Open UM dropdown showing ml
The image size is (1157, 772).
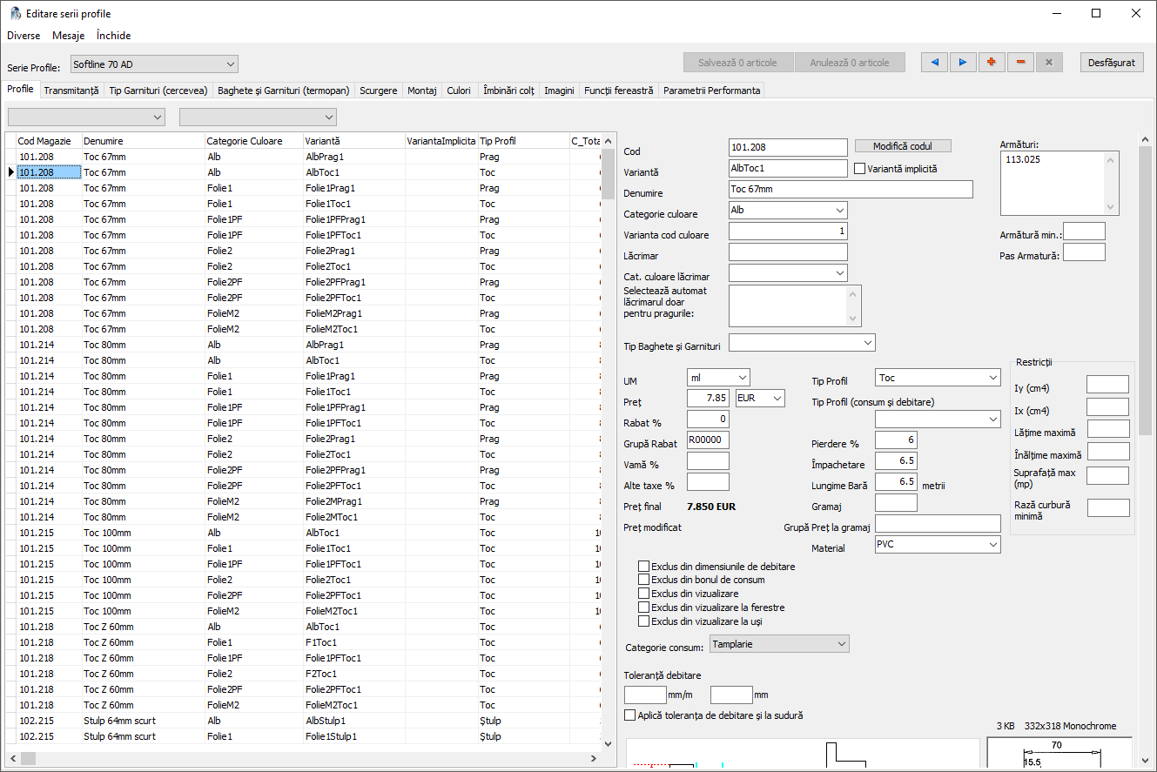718,377
